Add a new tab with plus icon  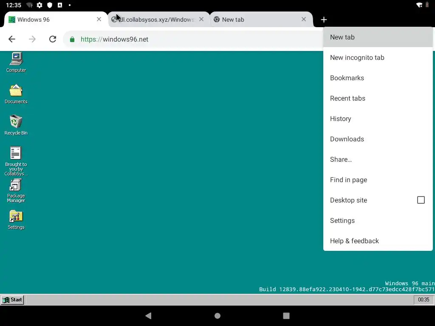[x=324, y=20]
